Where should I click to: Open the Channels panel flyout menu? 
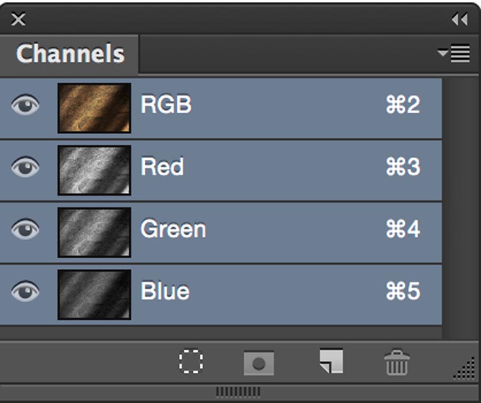pos(454,54)
